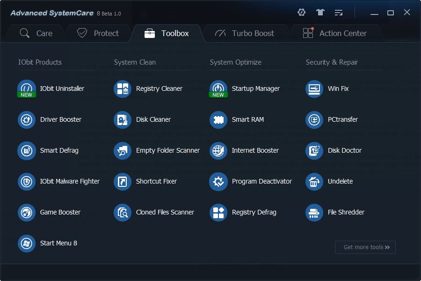Click the IObit Malware Fighter label
The width and height of the screenshot is (421, 281).
[x=70, y=182]
